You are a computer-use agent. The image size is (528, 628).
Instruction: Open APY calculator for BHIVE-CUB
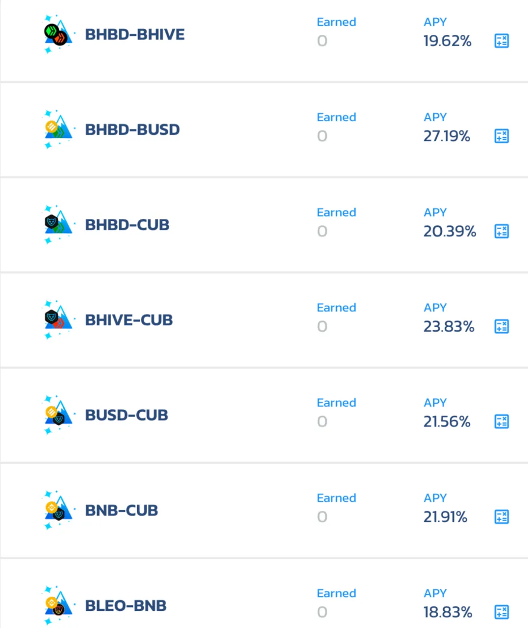[x=502, y=326]
